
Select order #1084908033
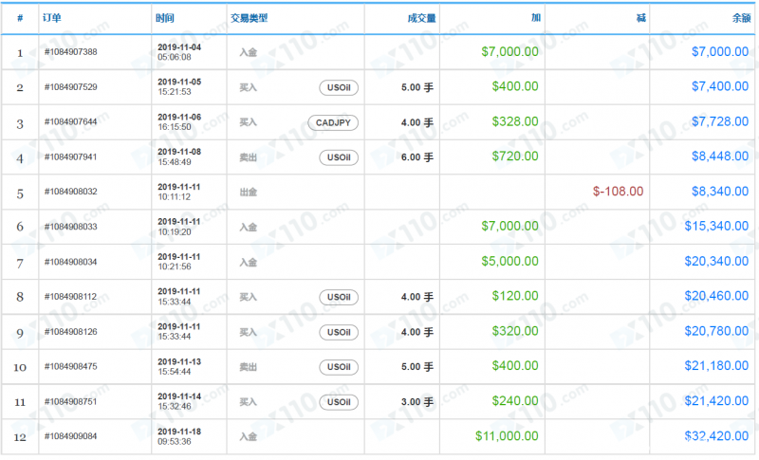[70, 227]
